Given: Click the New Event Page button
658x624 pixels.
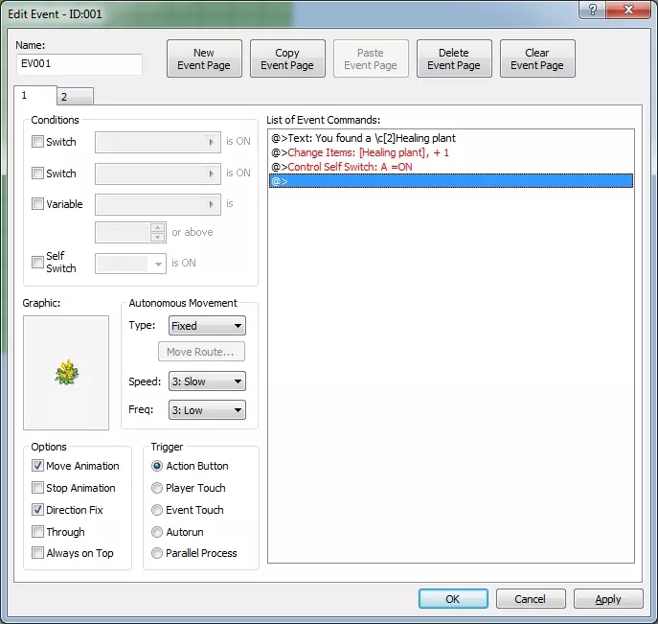Looking at the screenshot, I should point(204,58).
